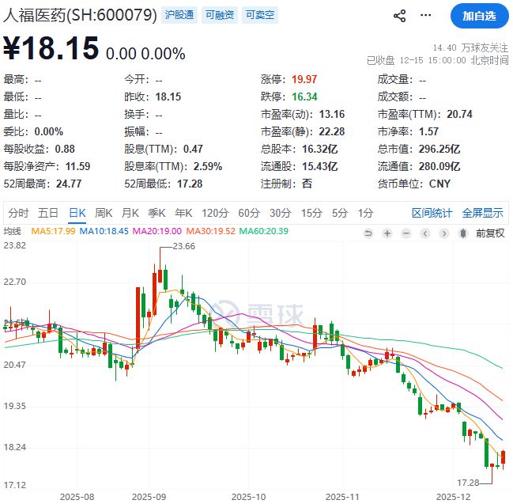Open 区间统计 range statistics
Viewport: 513px width, 504px height.
432,213
